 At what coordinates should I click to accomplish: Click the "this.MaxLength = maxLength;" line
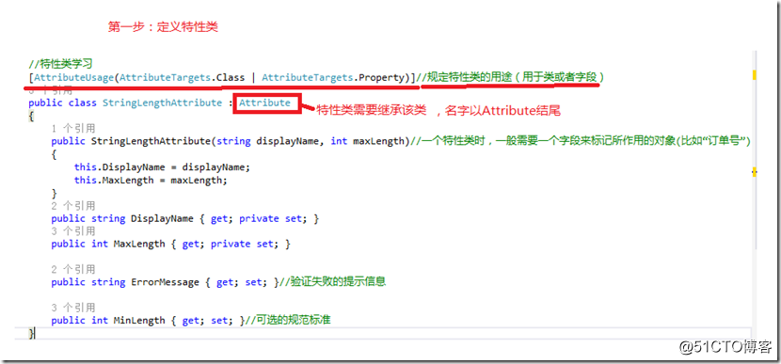(x=151, y=180)
